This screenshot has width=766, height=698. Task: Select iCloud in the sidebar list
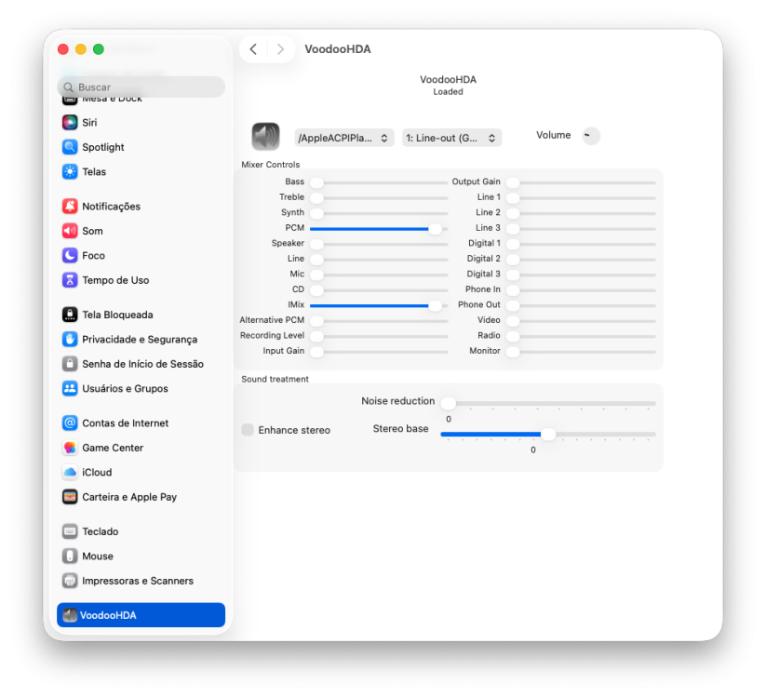(x=141, y=472)
